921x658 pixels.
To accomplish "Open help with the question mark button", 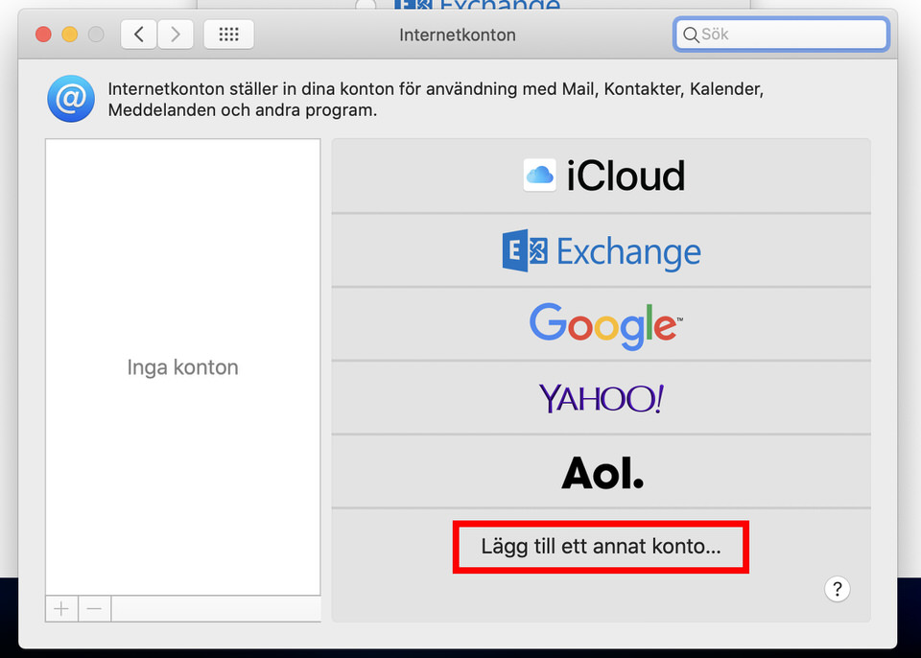I will point(837,589).
